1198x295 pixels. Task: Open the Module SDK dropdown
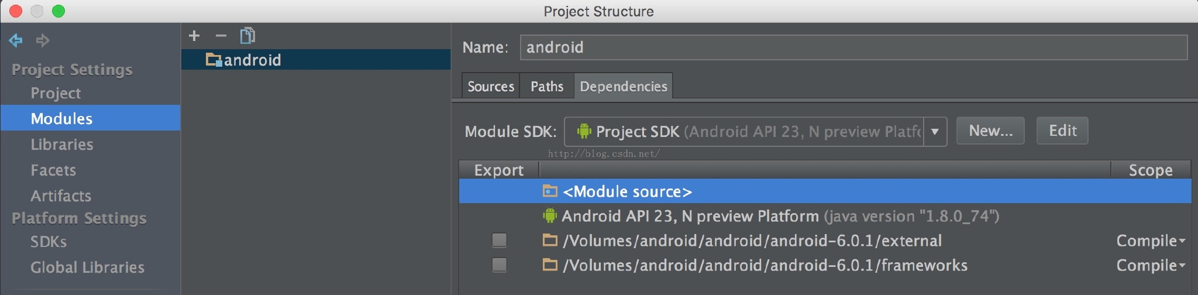click(935, 131)
